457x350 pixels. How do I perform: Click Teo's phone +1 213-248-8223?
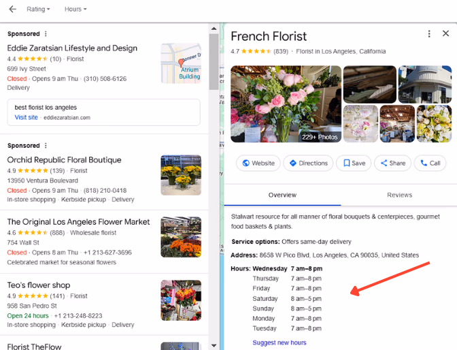coord(78,316)
